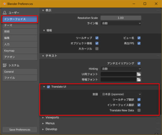Click the UI用フォント path field

118,74
